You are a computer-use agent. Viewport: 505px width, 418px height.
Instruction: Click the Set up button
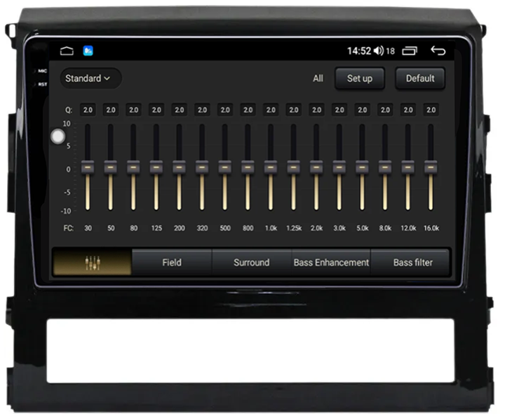point(360,78)
